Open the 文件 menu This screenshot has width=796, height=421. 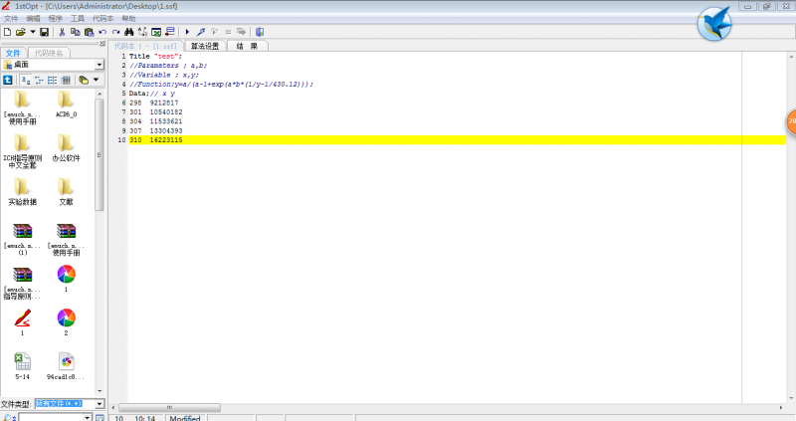click(11, 18)
